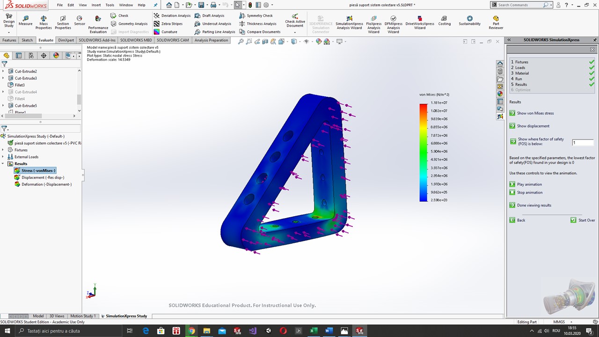599x337 pixels.
Task: Expand Check Active Document dropdown arrow
Action: point(295,32)
